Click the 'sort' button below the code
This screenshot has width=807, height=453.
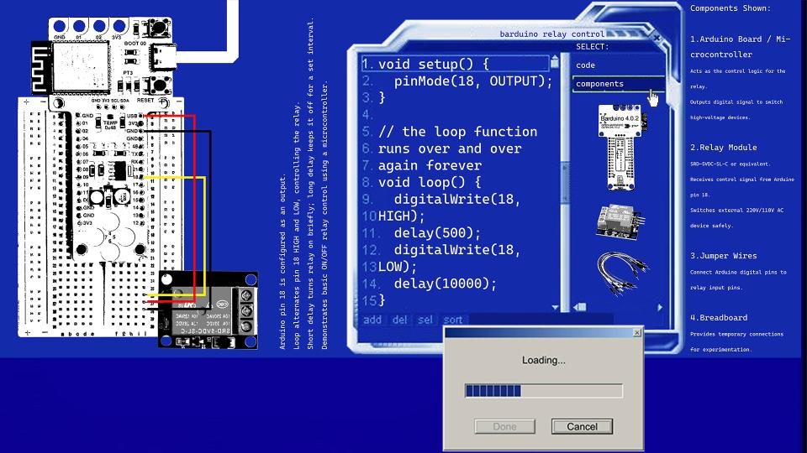click(x=453, y=320)
